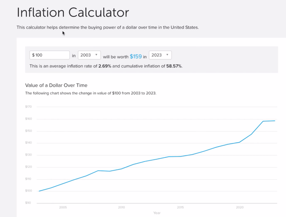This screenshot has width=286, height=217.
Task: Click the 58.57% cumulative inflation value
Action: coord(174,66)
